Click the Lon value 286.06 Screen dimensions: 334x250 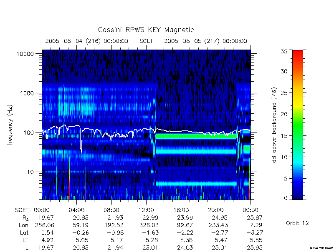45,225
